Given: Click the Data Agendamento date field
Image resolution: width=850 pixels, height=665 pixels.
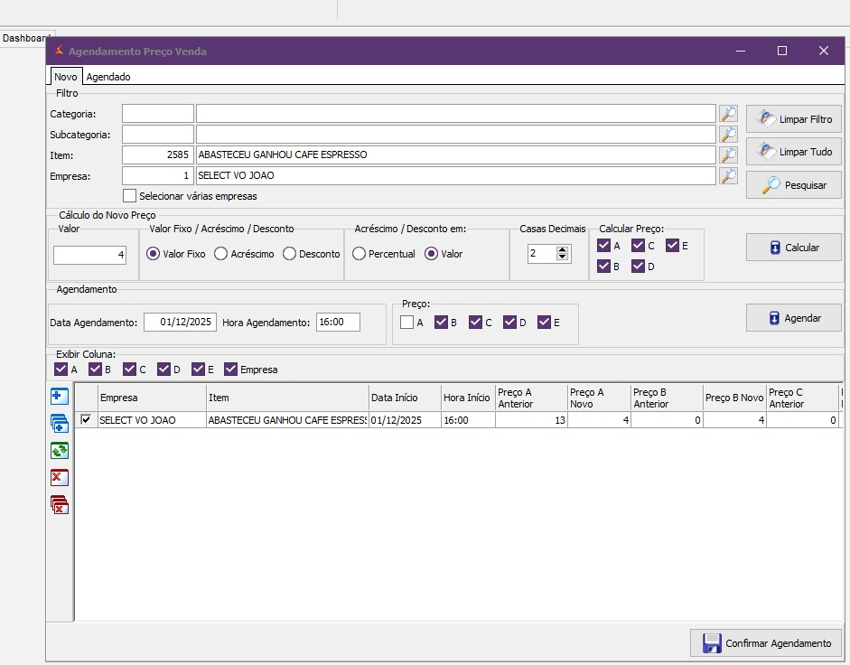Looking at the screenshot, I should tap(180, 323).
